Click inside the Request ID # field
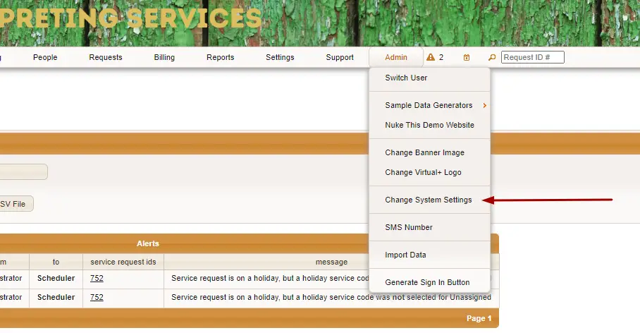 [533, 57]
